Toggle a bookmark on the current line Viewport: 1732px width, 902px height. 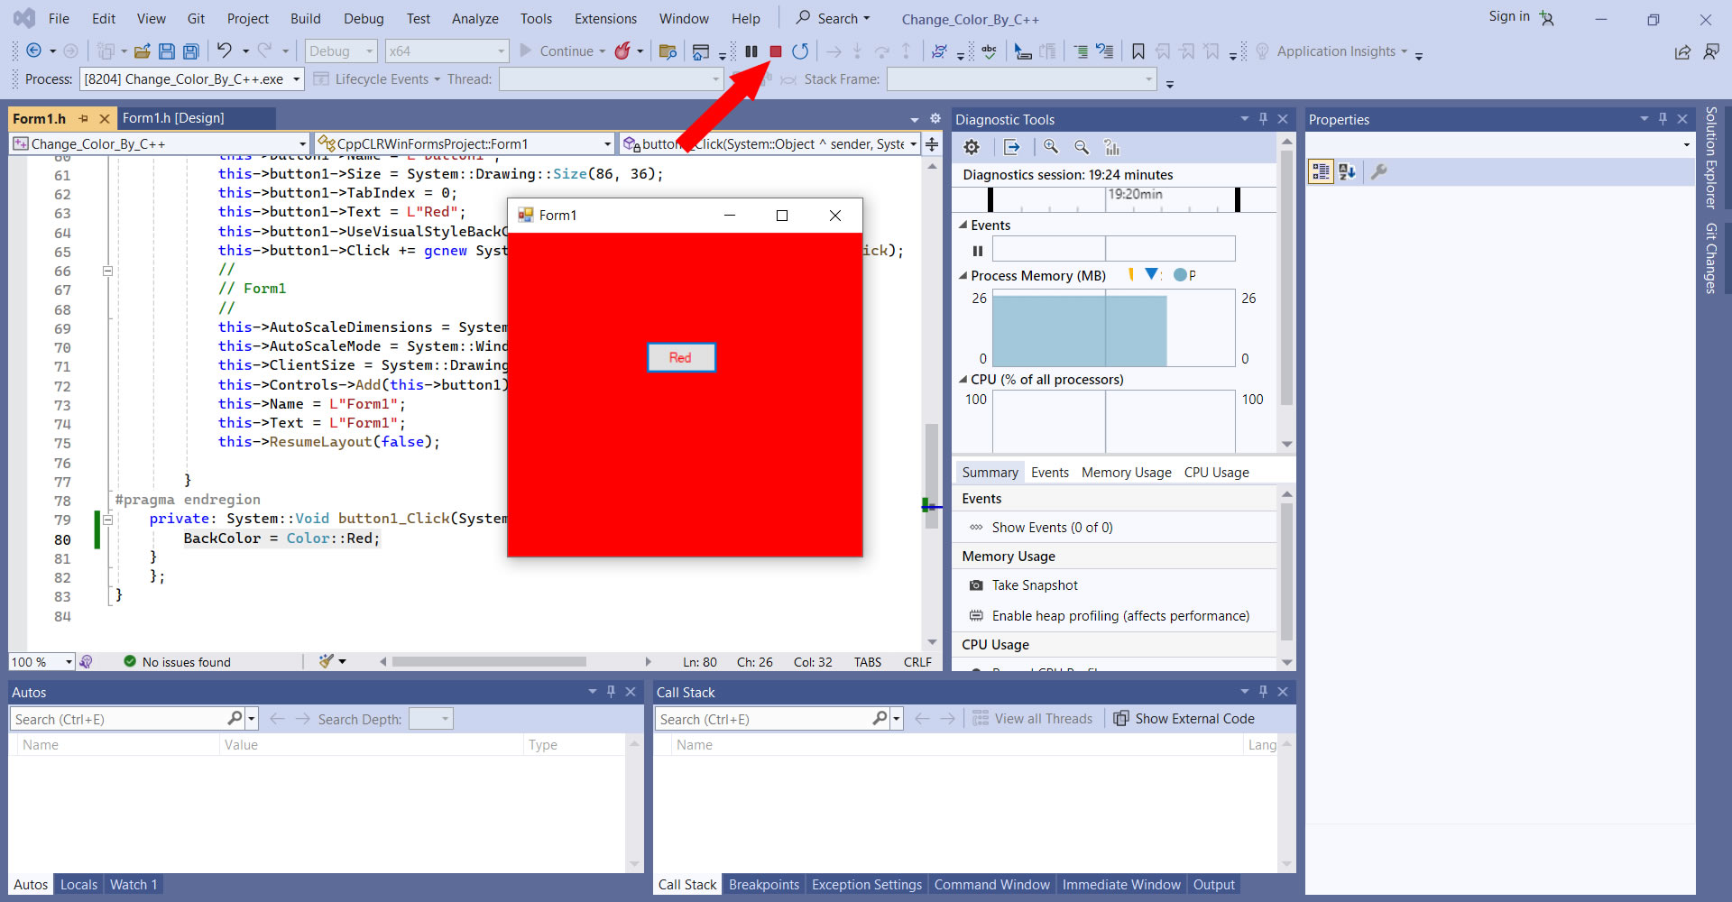tap(1138, 51)
